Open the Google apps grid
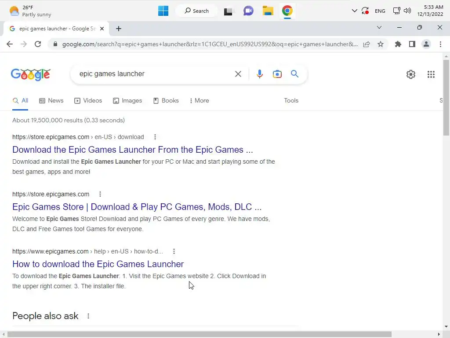This screenshot has height=338, width=450. point(431,74)
